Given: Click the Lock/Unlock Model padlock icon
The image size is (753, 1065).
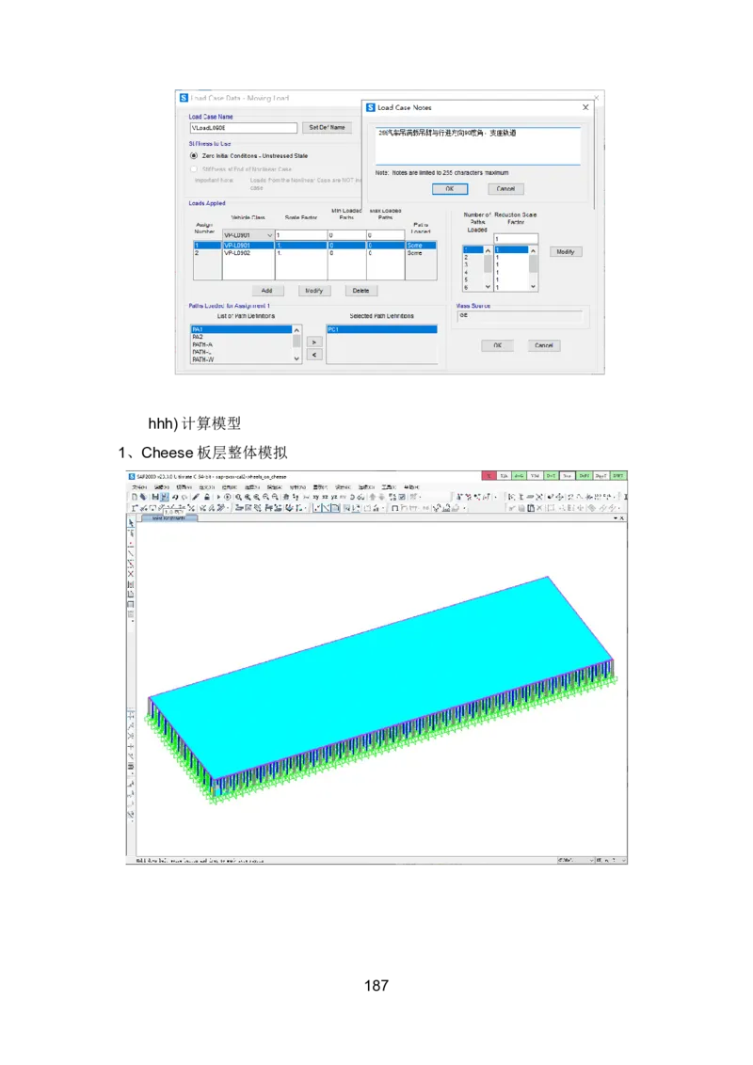Looking at the screenshot, I should click(209, 497).
